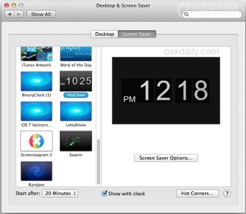Pick the Swarm screen saver icon
Screen dimensions: 246x214
coord(76,141)
